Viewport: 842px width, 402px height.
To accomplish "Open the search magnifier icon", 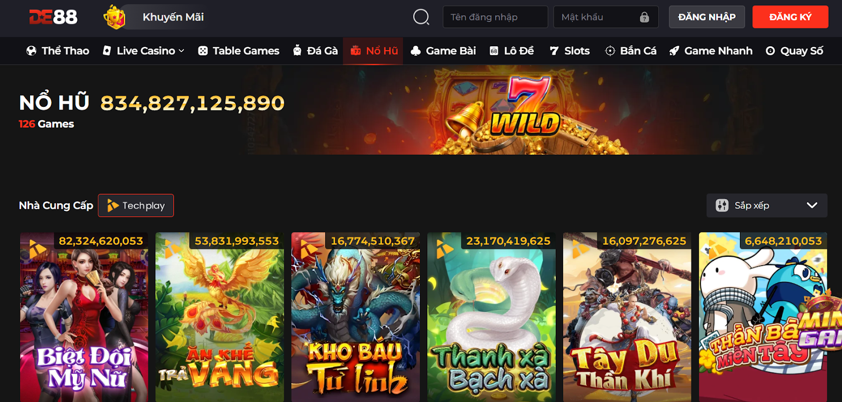I will tap(421, 17).
